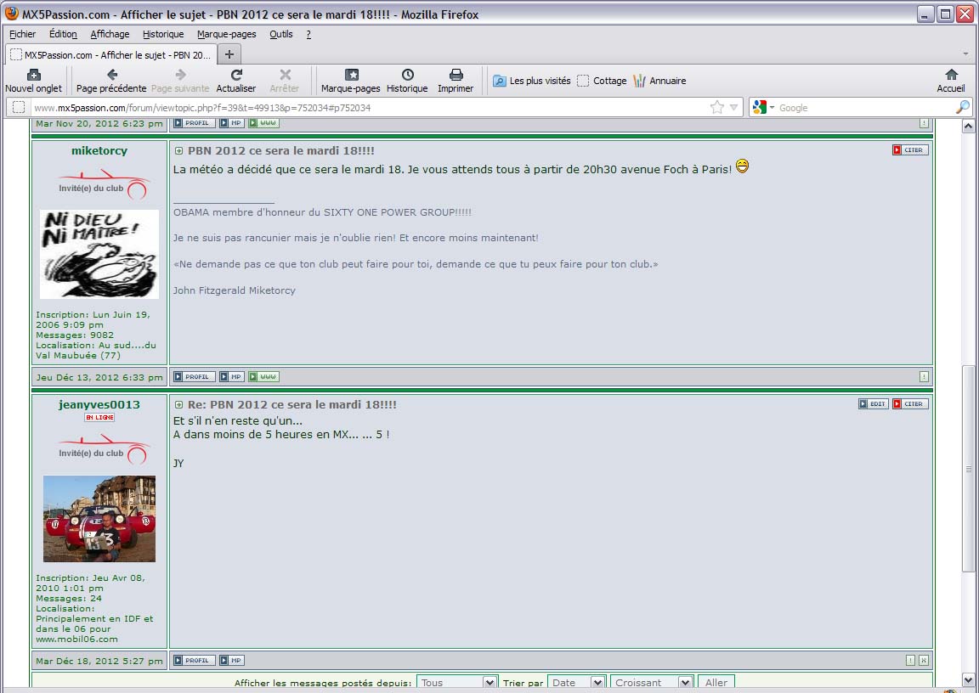Open the Marque-pages toolbar button
Screen dimensions: 979x693
(351, 76)
